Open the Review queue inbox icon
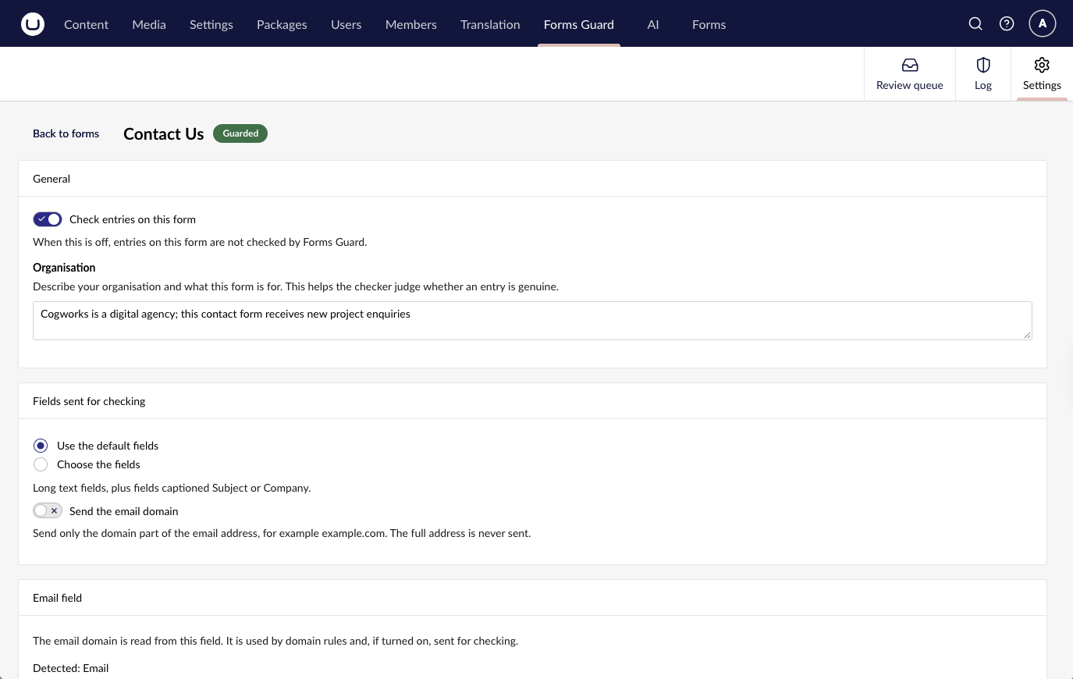Viewport: 1073px width, 679px height. pos(910,66)
